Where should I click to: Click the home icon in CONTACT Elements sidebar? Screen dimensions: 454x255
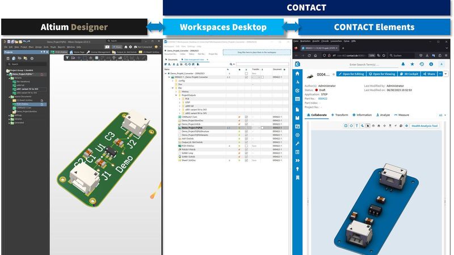pos(297,74)
